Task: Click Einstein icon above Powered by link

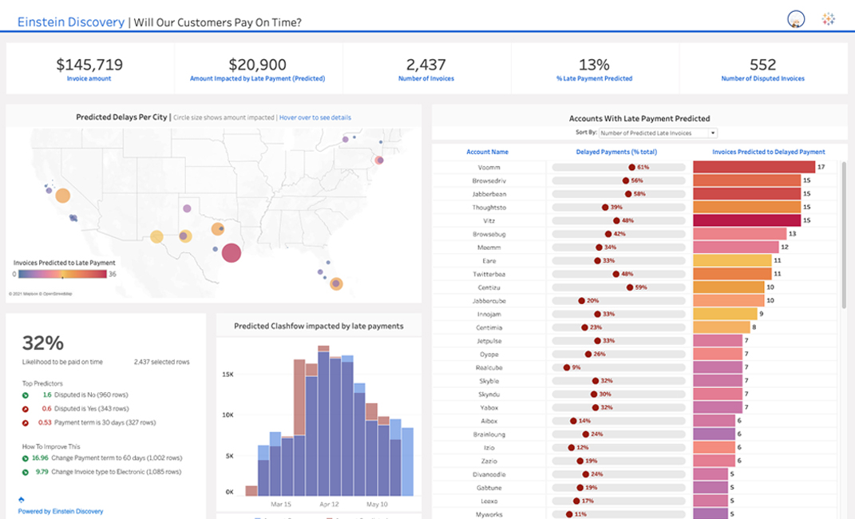Action: click(21, 500)
